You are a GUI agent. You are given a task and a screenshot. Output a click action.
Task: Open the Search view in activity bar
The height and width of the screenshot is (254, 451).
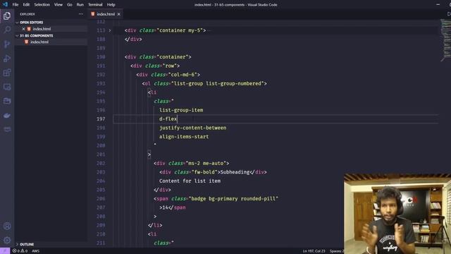(x=7, y=30)
